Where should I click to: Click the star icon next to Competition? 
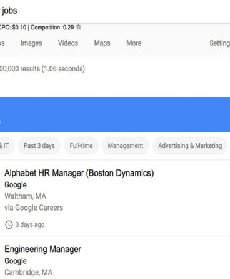pos(79,27)
